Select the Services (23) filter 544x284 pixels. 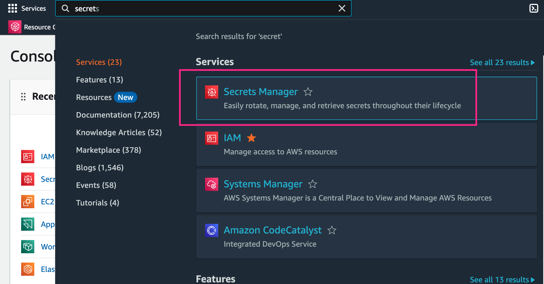click(99, 62)
